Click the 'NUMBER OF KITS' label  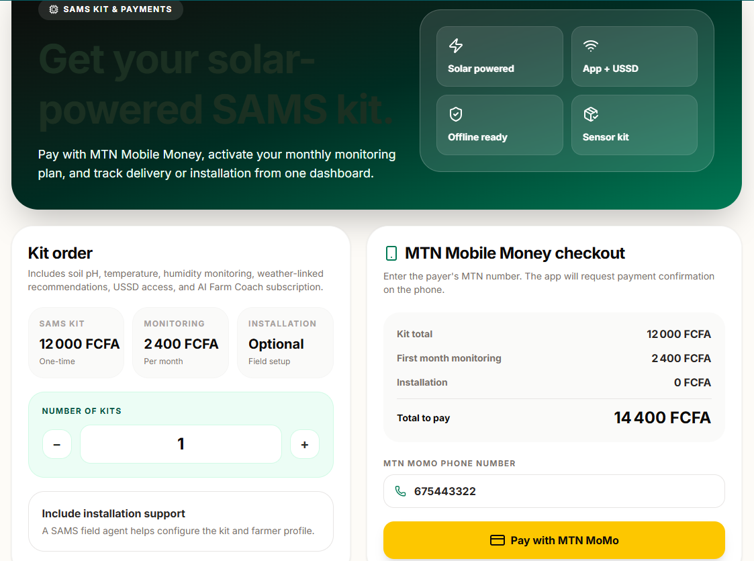tap(81, 411)
